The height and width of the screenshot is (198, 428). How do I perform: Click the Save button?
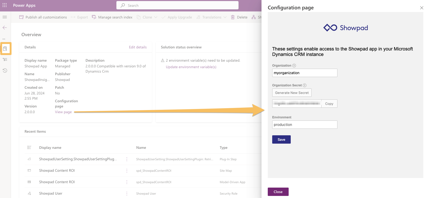click(281, 139)
